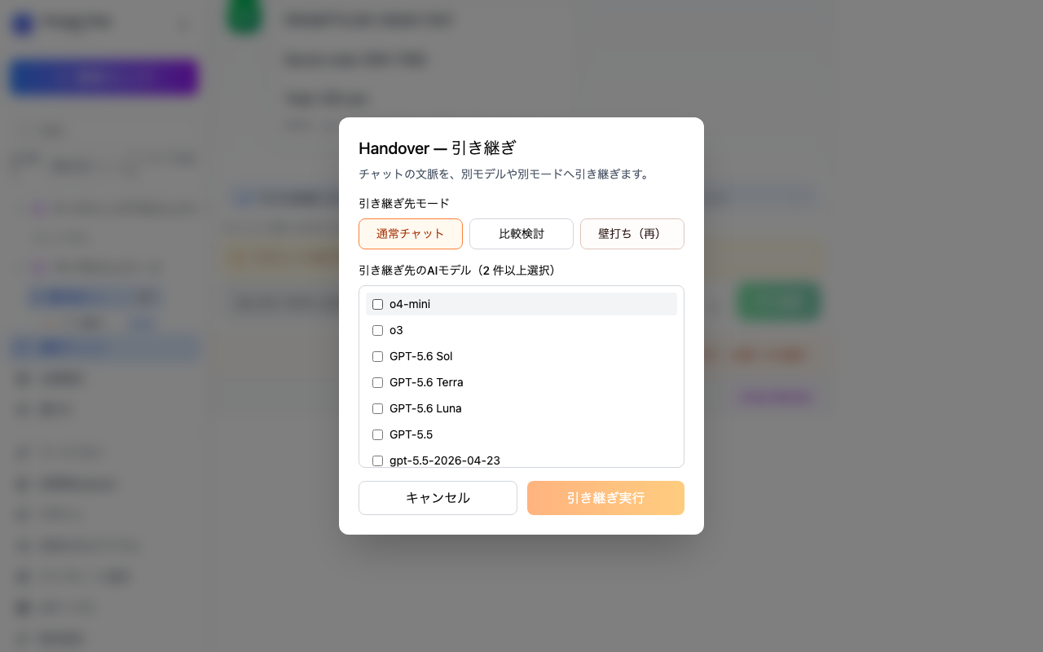Toggle the GPT-5.5 checkbox
The height and width of the screenshot is (652, 1043).
point(377,434)
